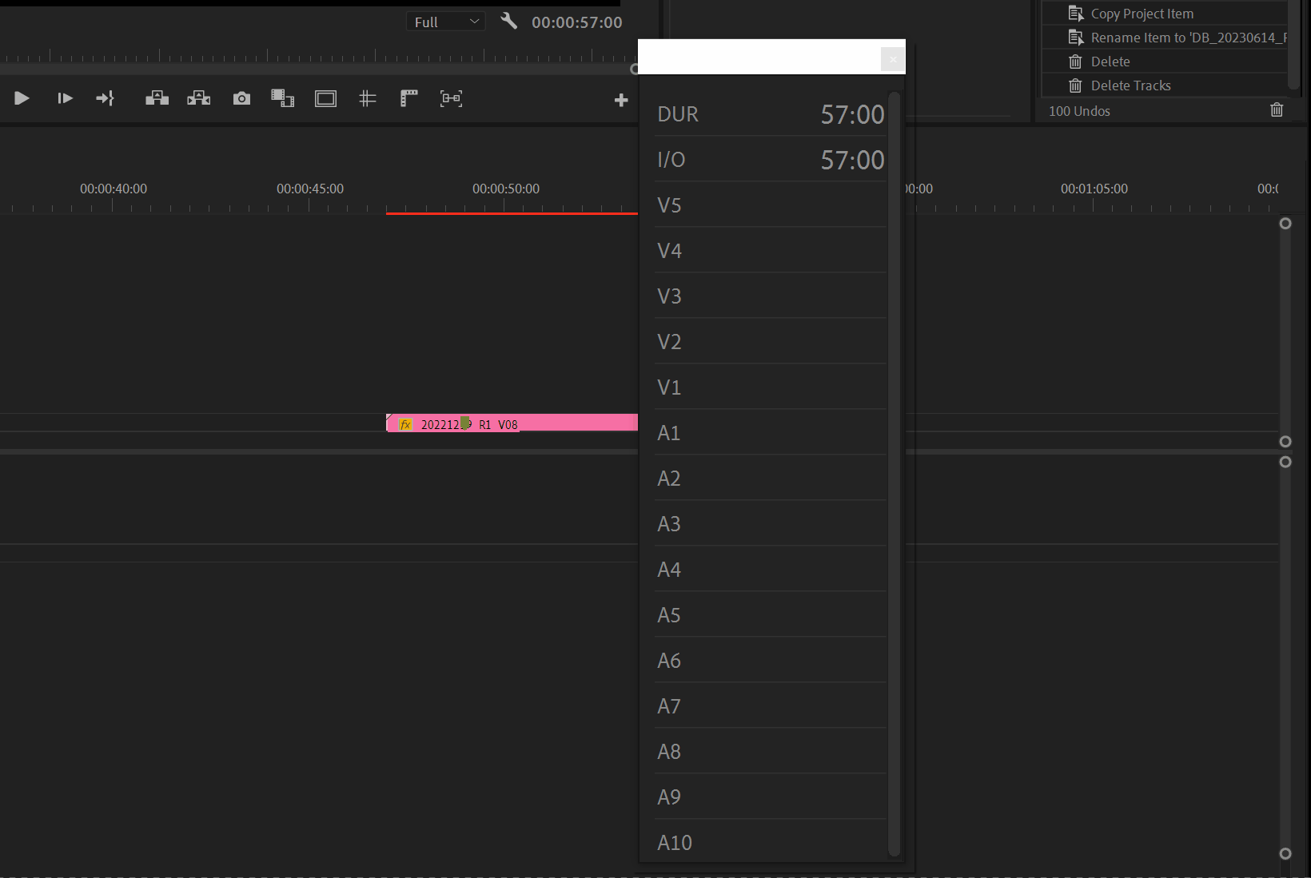Click the 100 Undos entry
This screenshot has width=1311, height=878.
[1079, 111]
